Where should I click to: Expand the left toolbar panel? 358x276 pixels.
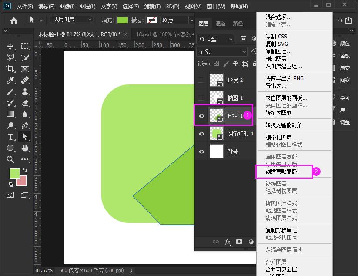pyautogui.click(x=6, y=30)
